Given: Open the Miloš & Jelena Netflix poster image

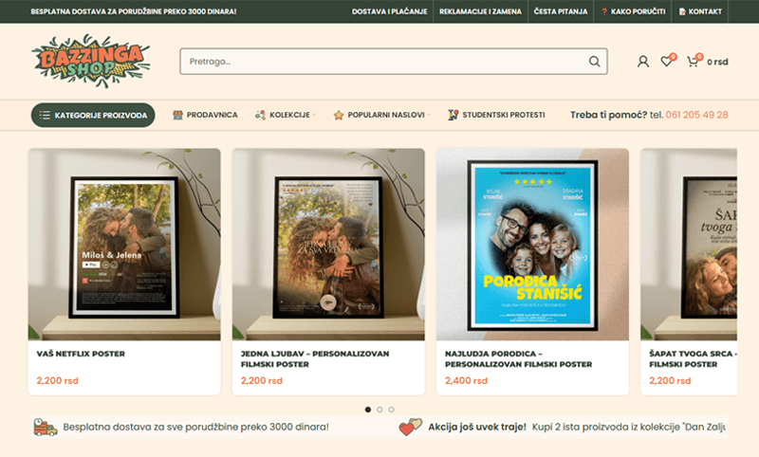Looking at the screenshot, I should pyautogui.click(x=124, y=245).
